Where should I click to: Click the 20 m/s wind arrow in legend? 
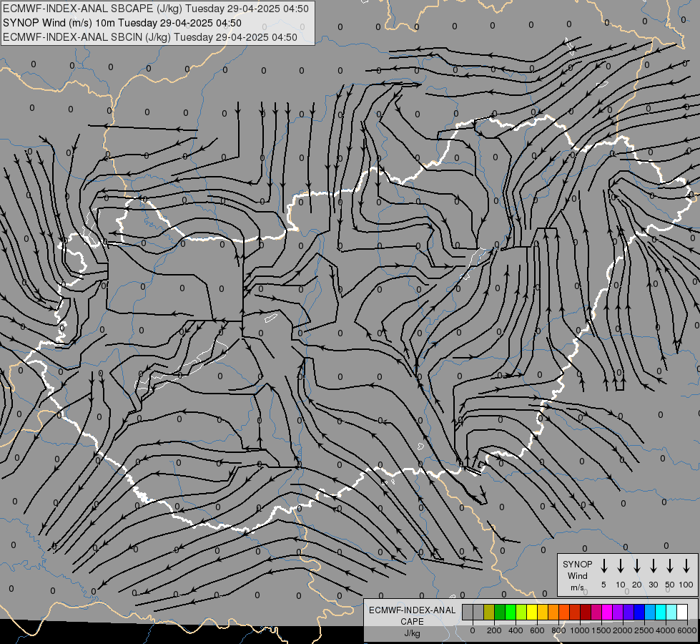point(637,566)
